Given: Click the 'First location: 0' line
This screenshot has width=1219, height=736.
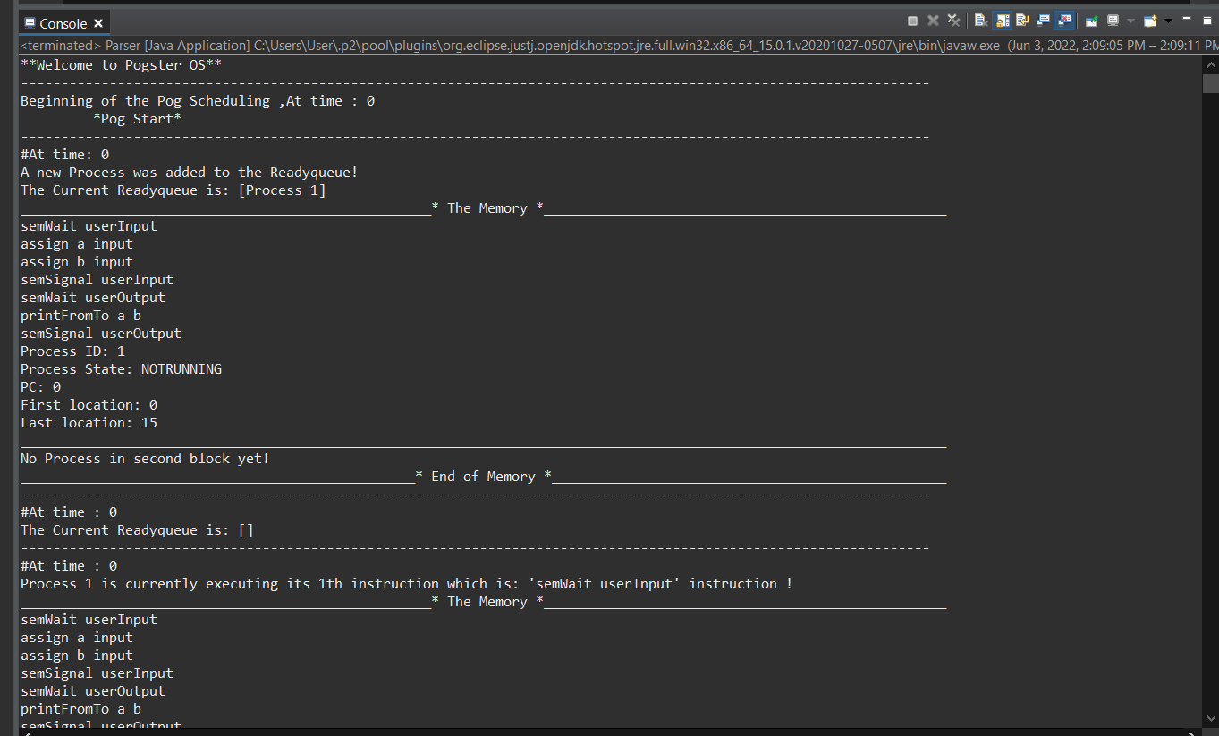Looking at the screenshot, I should 89,405.
